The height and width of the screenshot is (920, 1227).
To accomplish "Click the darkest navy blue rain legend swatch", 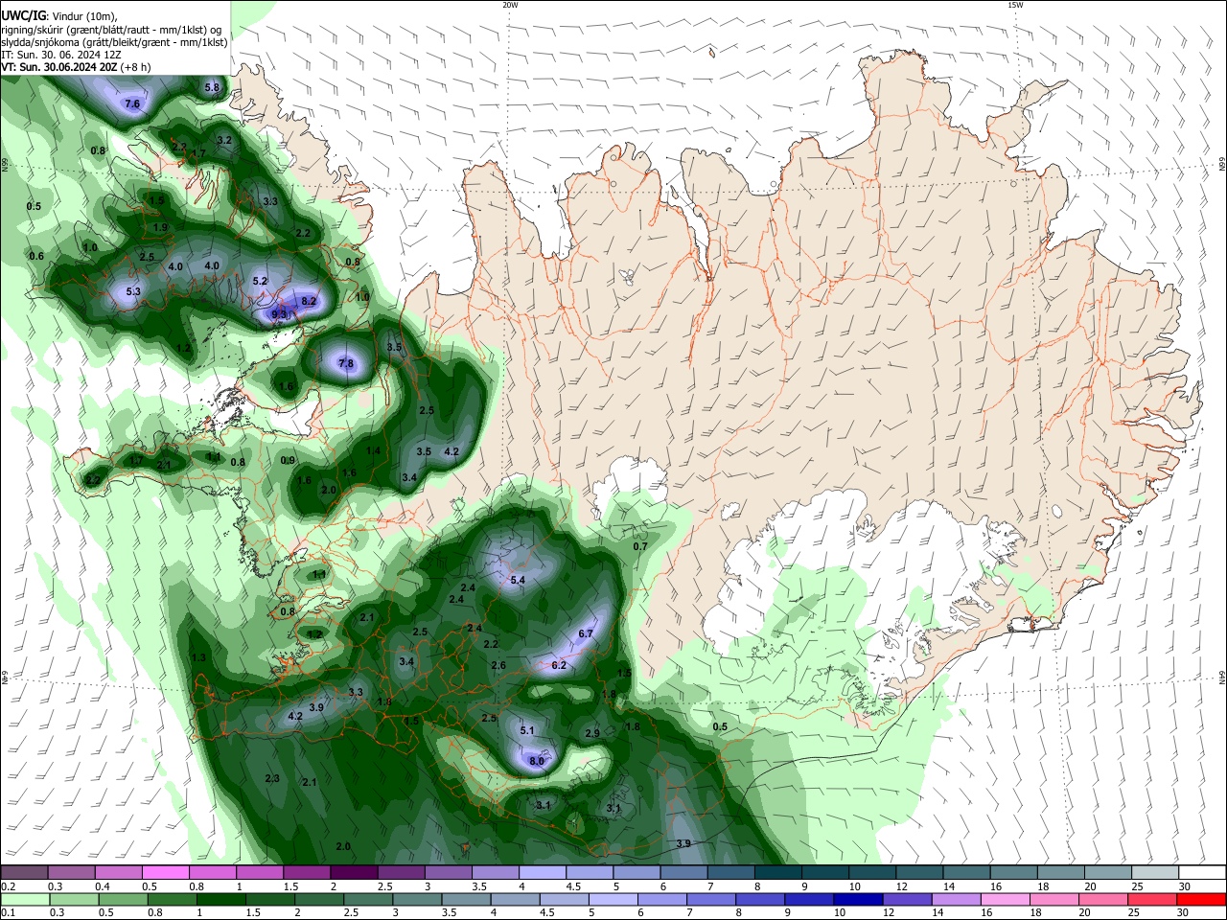I will click(x=856, y=900).
